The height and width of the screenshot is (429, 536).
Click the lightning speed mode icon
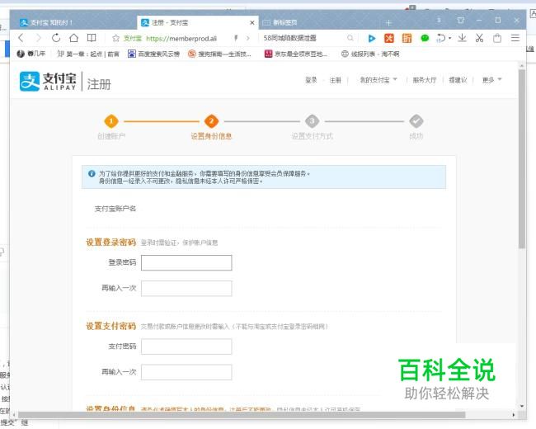point(236,38)
